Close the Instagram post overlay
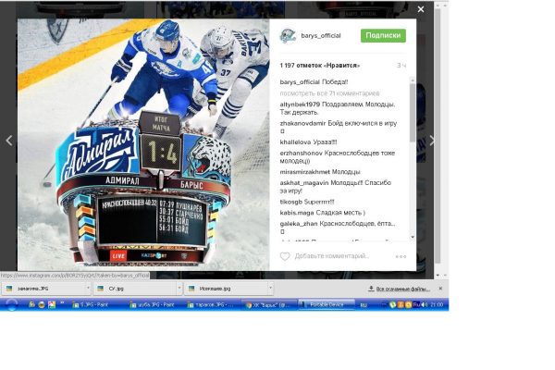Viewport: 555px width, 370px height. tap(421, 9)
